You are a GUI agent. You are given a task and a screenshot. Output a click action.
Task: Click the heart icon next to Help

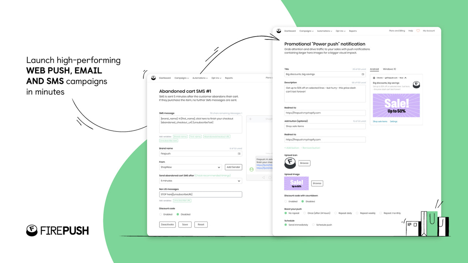(x=417, y=31)
